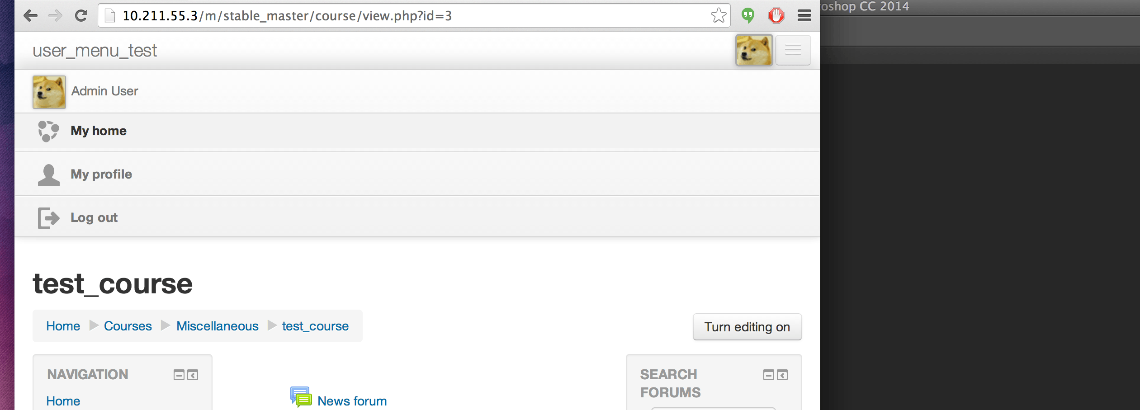This screenshot has width=1140, height=410.
Task: Select My home menu item
Action: (417, 132)
